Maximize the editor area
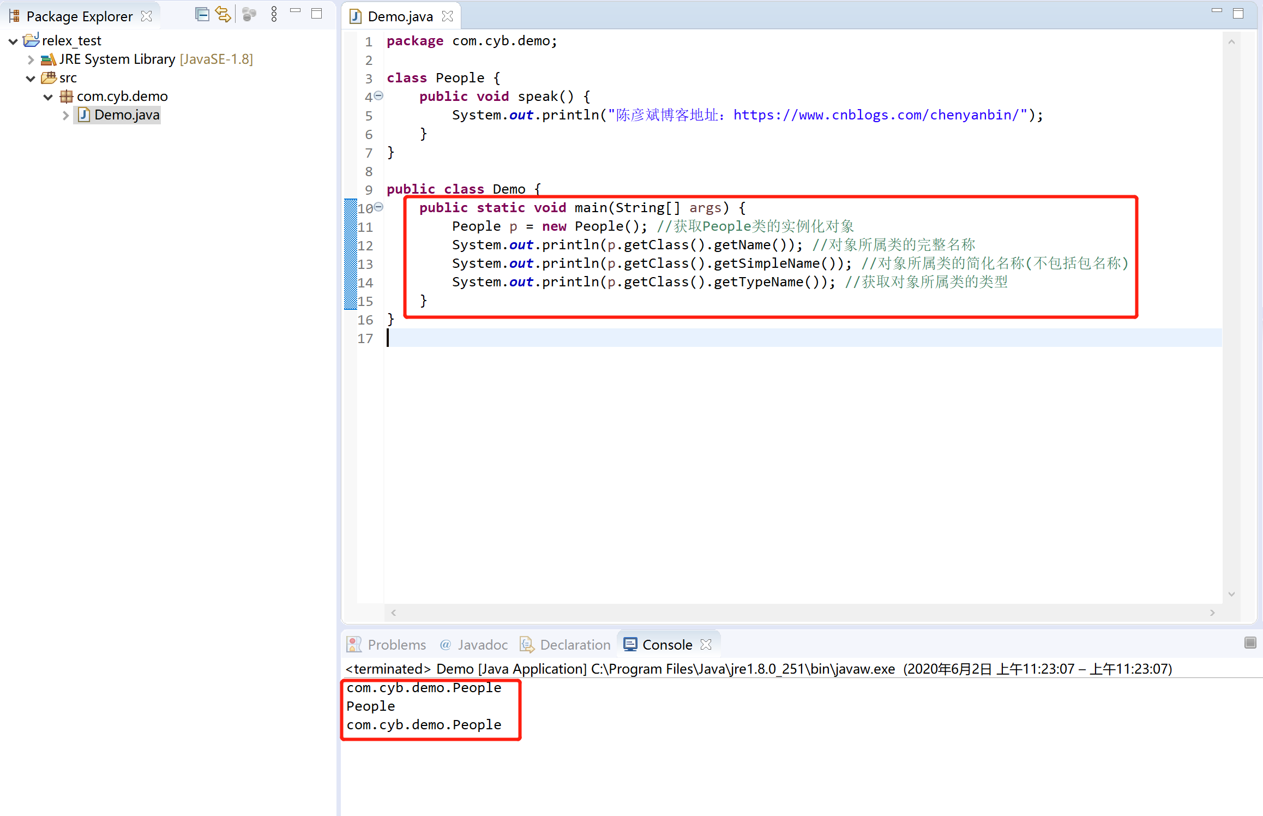 pos(1238,14)
